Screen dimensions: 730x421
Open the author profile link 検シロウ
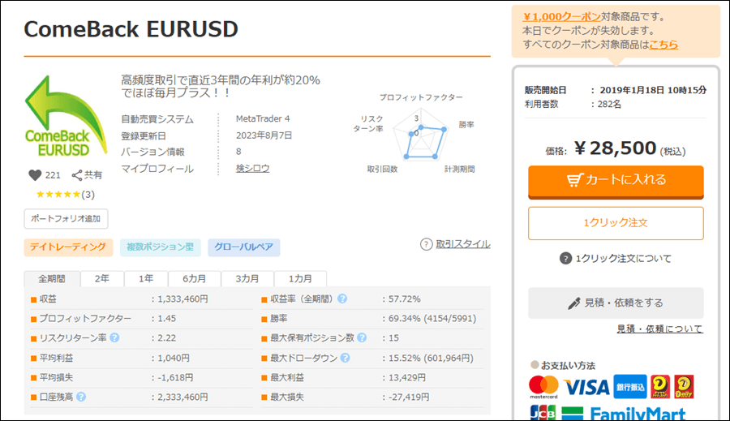pyautogui.click(x=252, y=169)
